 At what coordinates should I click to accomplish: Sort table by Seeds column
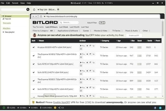[149, 41]
